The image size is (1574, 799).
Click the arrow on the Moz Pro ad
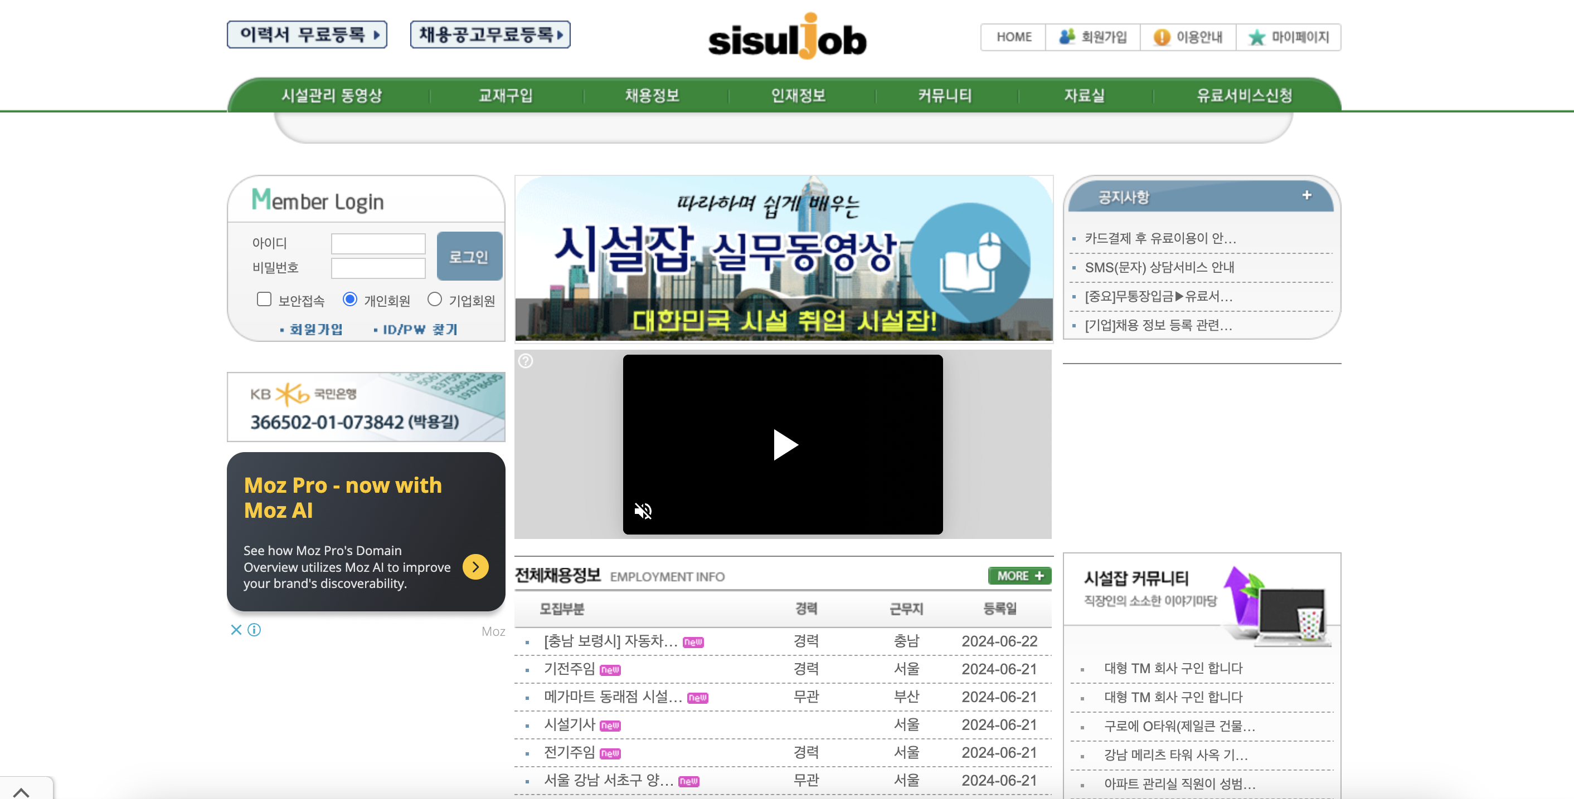point(475,566)
